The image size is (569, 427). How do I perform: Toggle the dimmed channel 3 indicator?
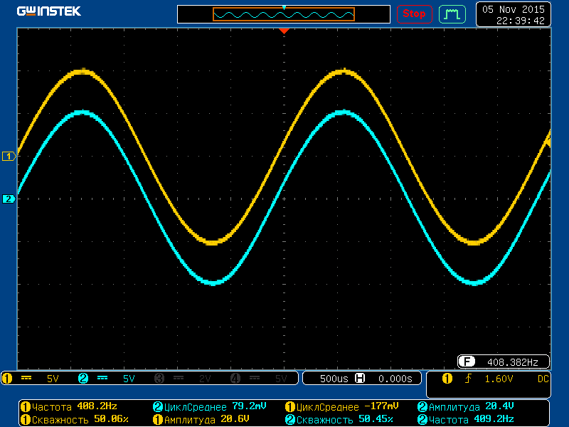point(159,379)
